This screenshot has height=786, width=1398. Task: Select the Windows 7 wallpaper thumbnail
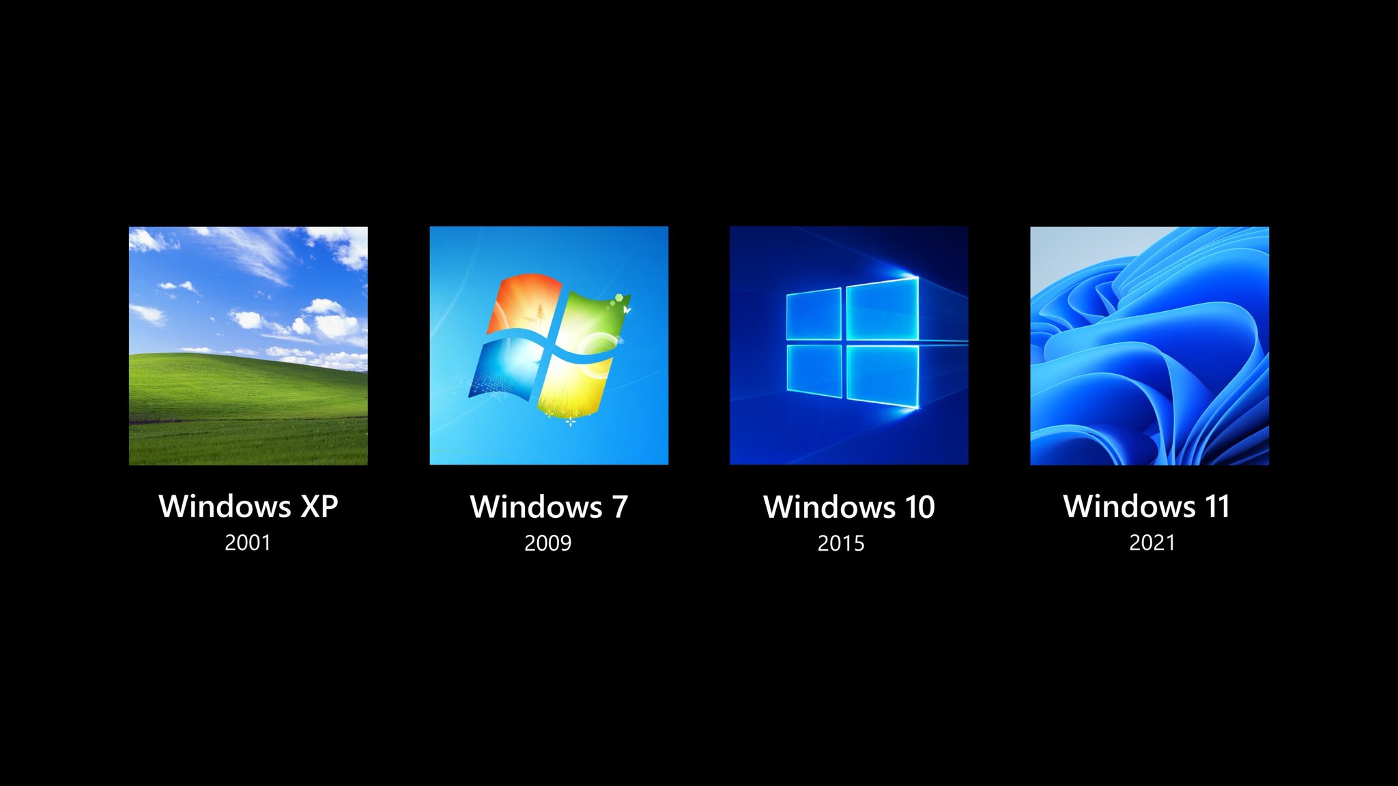(549, 346)
